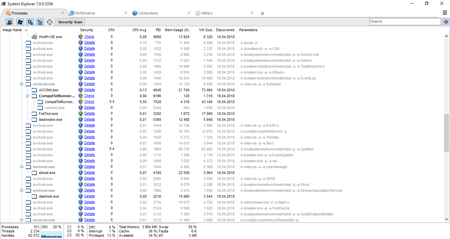Viewport: 450px width, 239px height.
Task: Collapse the svchost.exe node with PID 1980
Action: pyautogui.click(x=22, y=190)
